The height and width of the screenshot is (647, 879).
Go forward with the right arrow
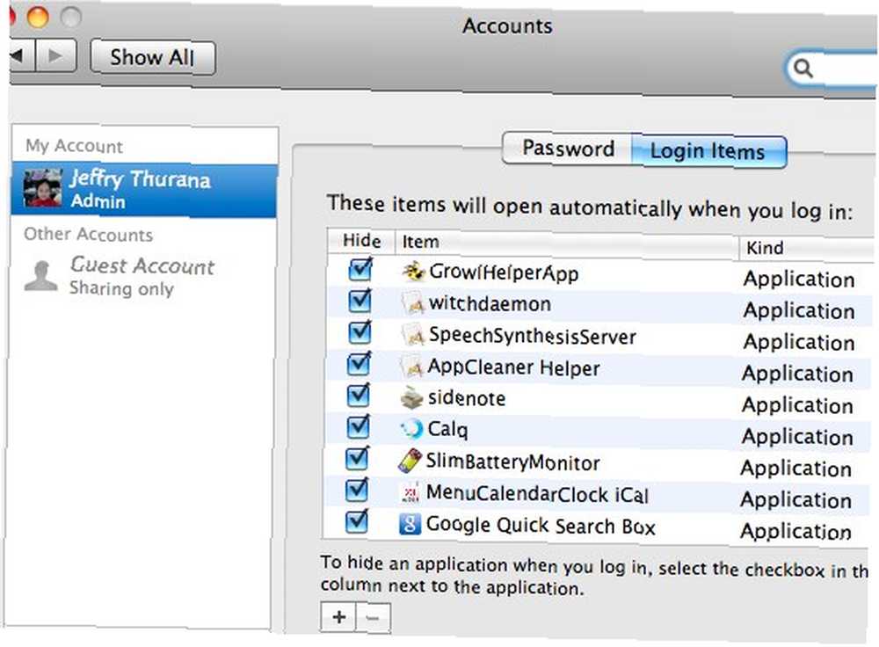[56, 56]
